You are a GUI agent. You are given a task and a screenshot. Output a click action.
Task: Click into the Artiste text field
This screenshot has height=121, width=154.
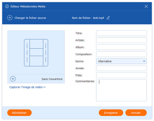(121, 40)
